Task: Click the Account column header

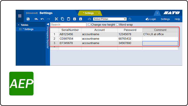Action: tap(100, 30)
